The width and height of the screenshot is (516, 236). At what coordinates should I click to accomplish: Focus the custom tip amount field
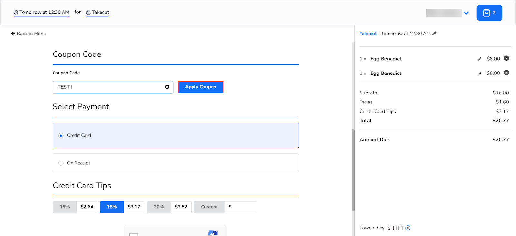(x=243, y=207)
